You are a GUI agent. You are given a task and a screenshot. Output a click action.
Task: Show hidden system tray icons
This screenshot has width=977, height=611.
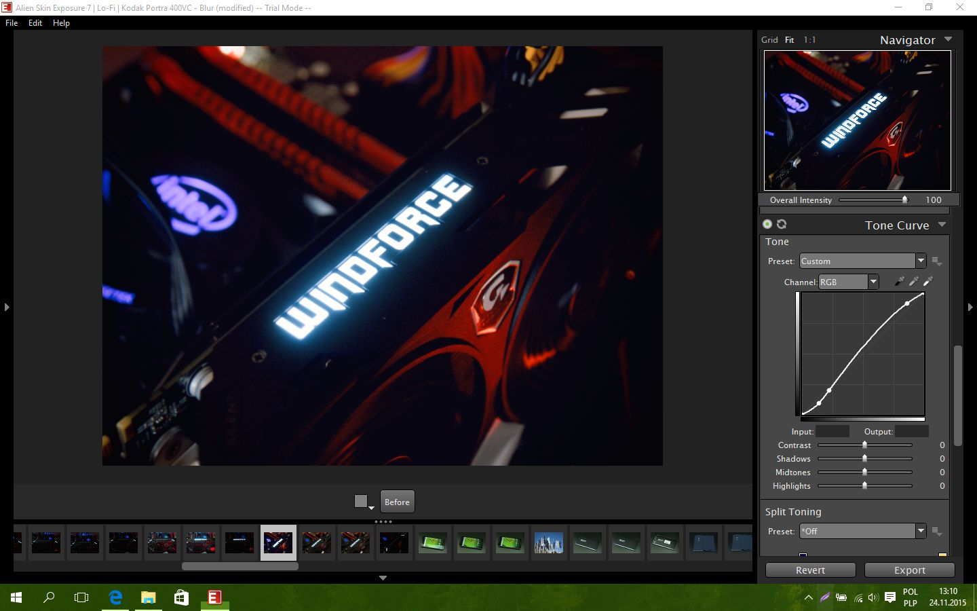(809, 598)
